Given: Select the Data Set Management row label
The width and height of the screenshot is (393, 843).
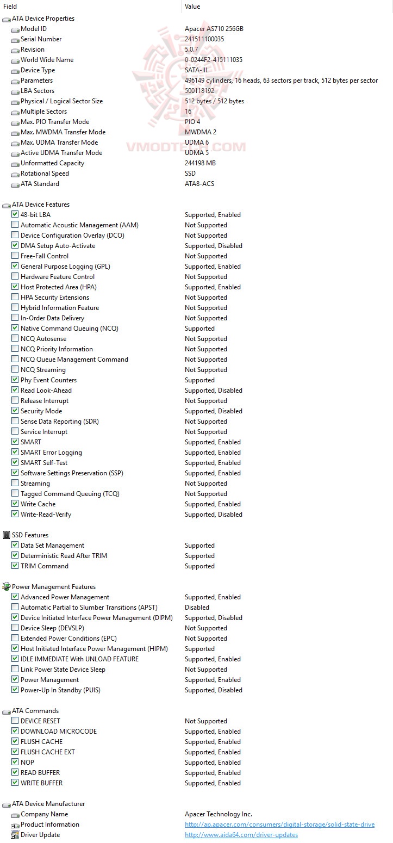Looking at the screenshot, I should 52,546.
